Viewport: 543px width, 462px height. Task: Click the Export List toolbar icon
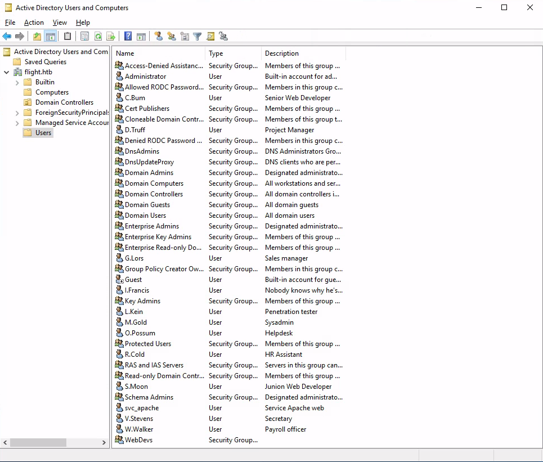tap(111, 37)
